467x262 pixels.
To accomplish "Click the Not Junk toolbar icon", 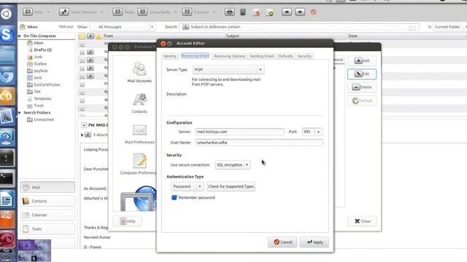I will (270, 12).
